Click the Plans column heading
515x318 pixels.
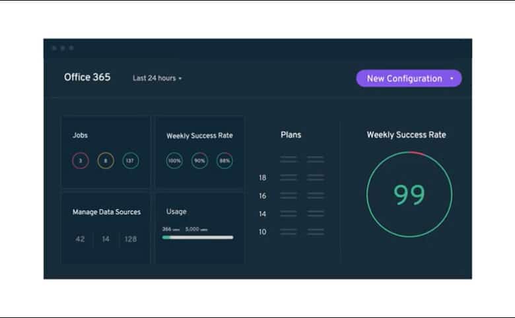[x=291, y=135]
